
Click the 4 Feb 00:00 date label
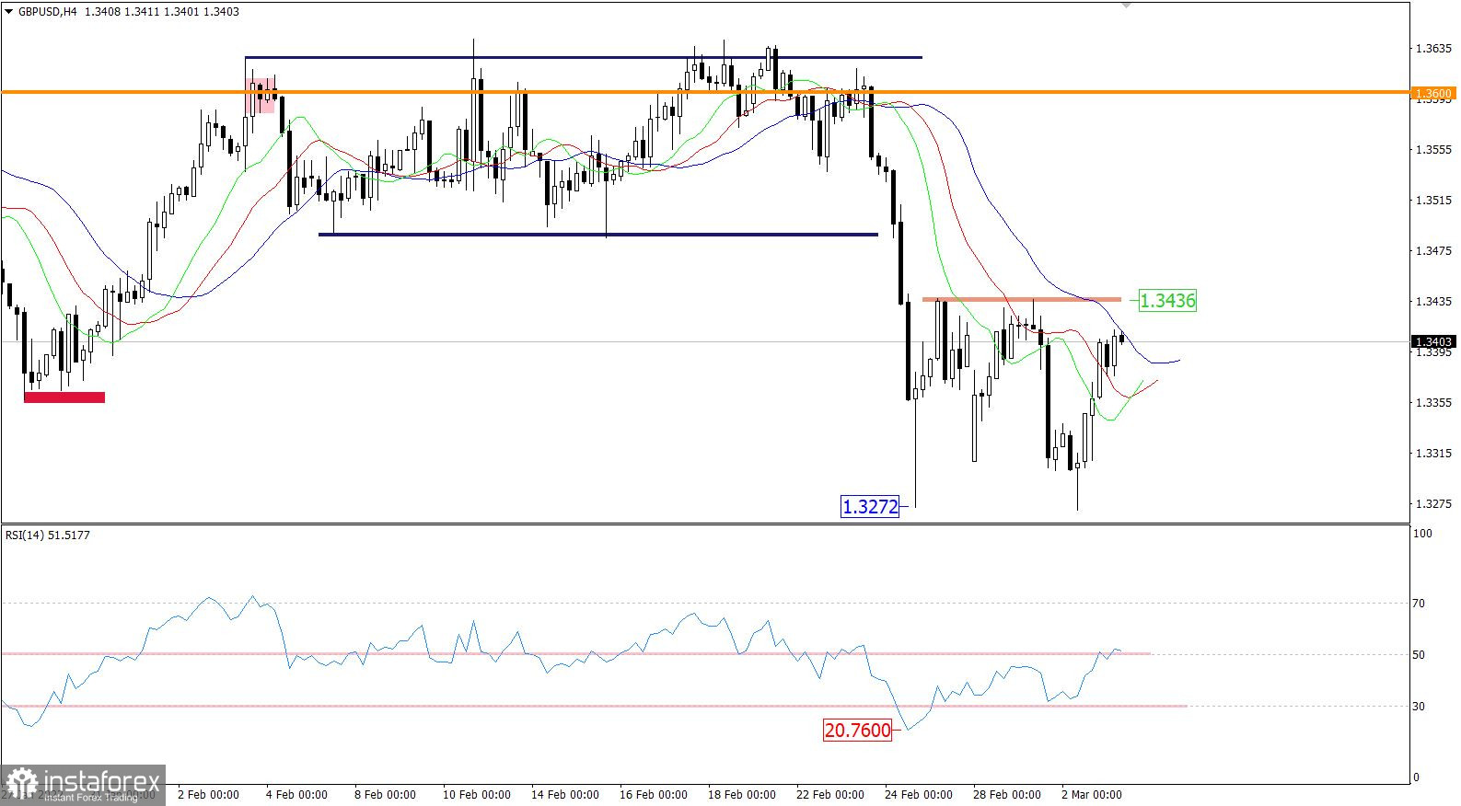point(296,795)
